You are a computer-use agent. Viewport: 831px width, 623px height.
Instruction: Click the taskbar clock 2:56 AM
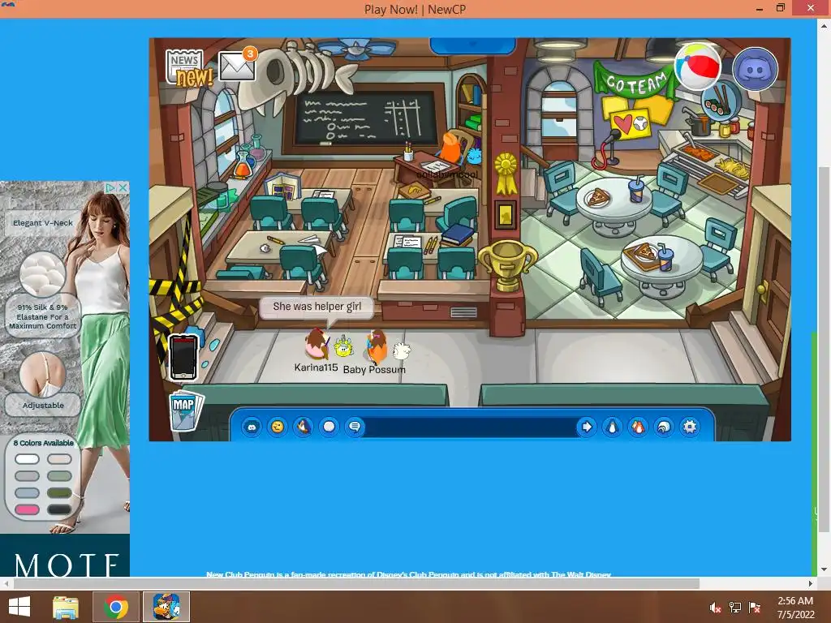tap(795, 601)
